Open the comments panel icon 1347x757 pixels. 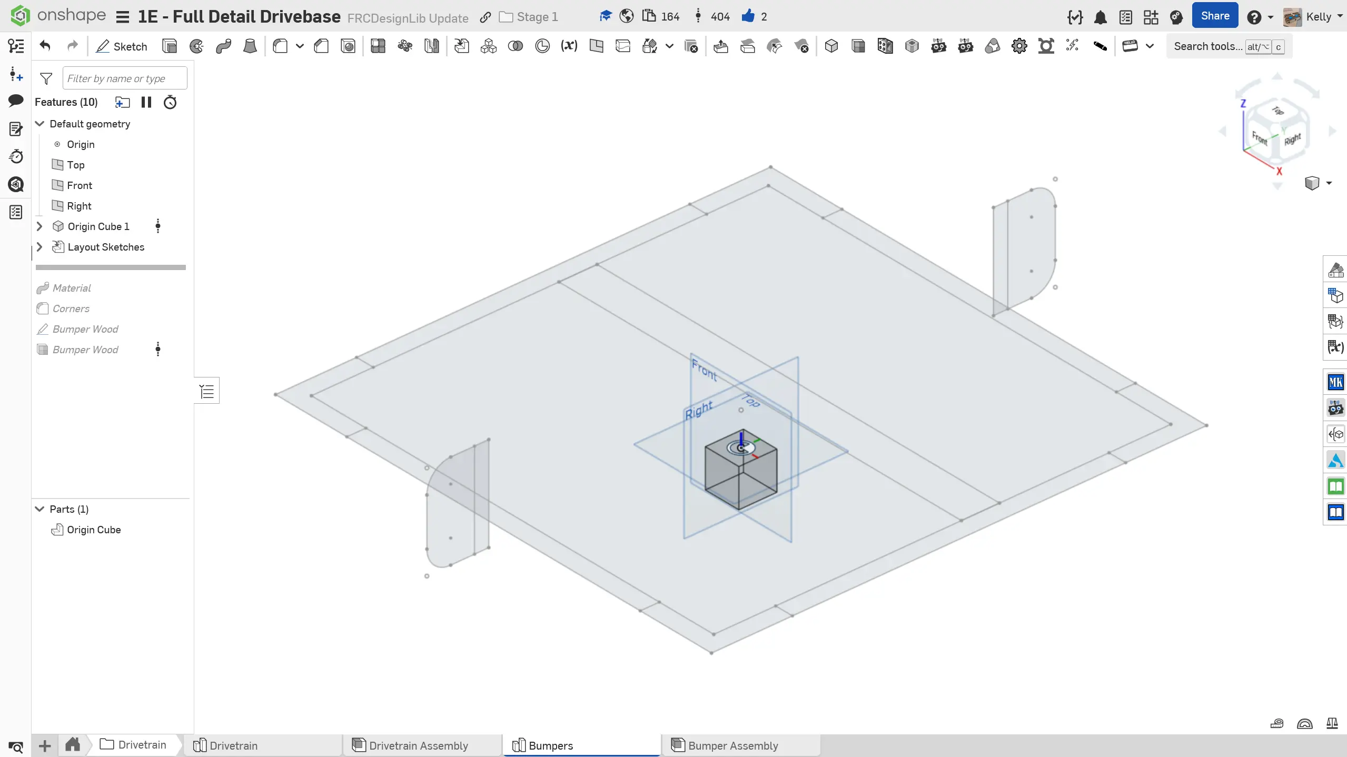tap(16, 101)
